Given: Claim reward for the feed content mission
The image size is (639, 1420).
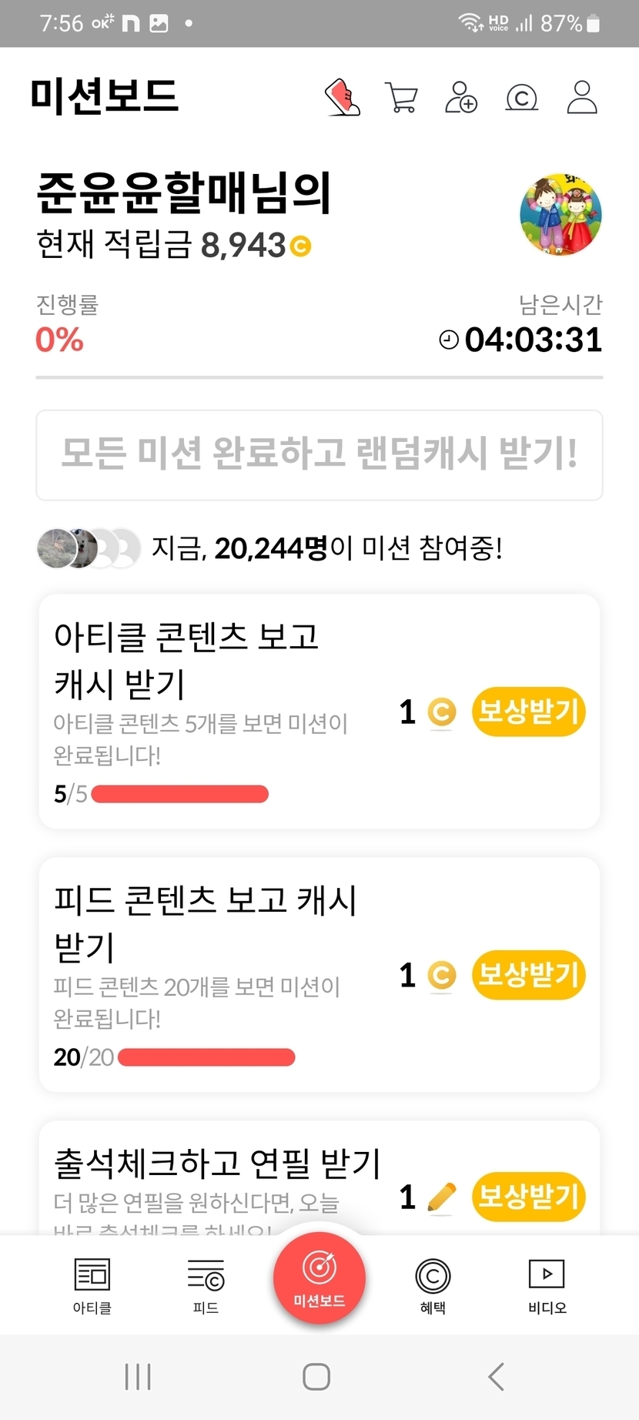Looking at the screenshot, I should 528,975.
